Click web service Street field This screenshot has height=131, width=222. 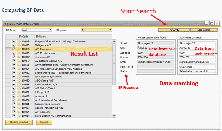198,43
